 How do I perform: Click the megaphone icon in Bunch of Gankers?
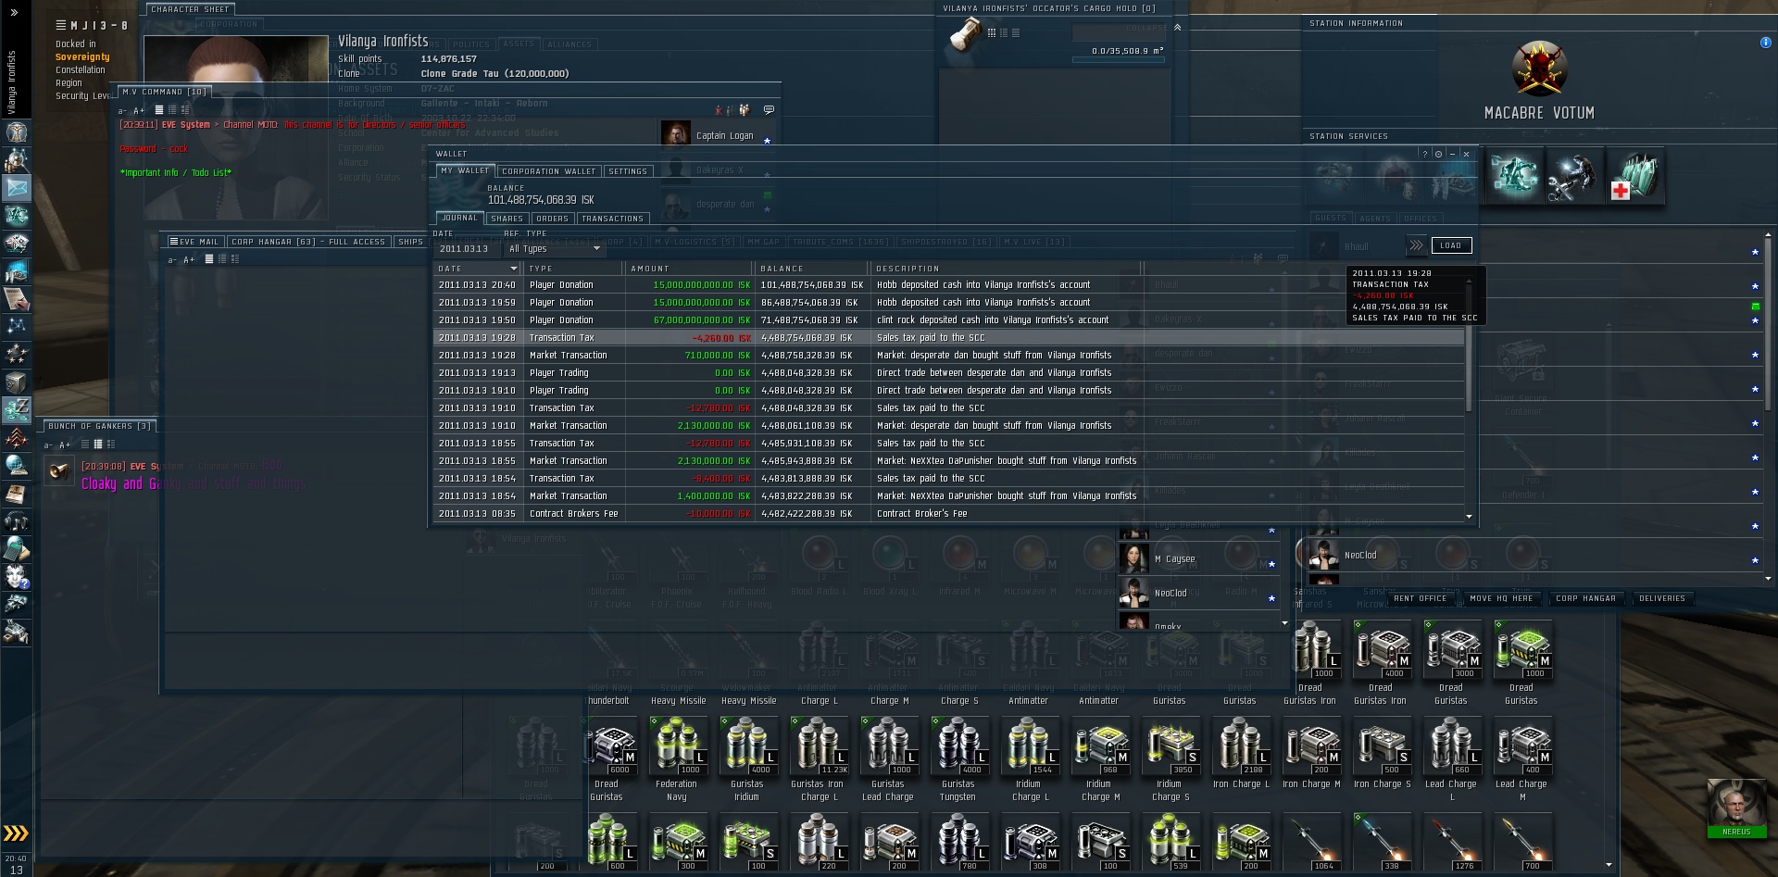coord(60,471)
